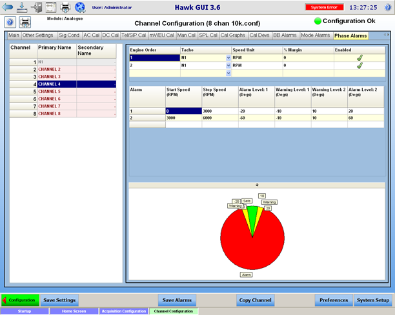Click the top toolbar printer icon

pos(65,7)
